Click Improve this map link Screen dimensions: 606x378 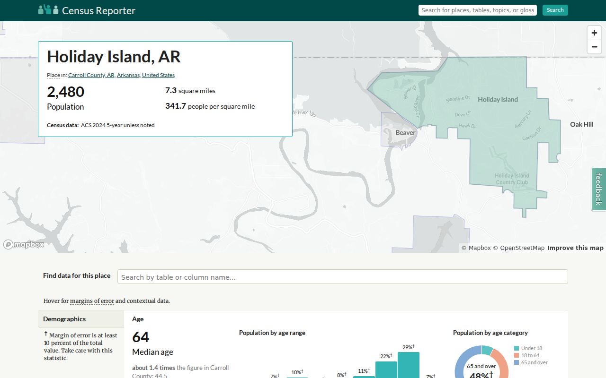point(575,248)
